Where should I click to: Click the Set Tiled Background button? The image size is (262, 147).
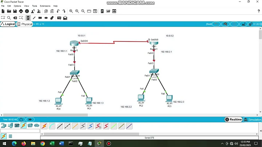(x=243, y=24)
